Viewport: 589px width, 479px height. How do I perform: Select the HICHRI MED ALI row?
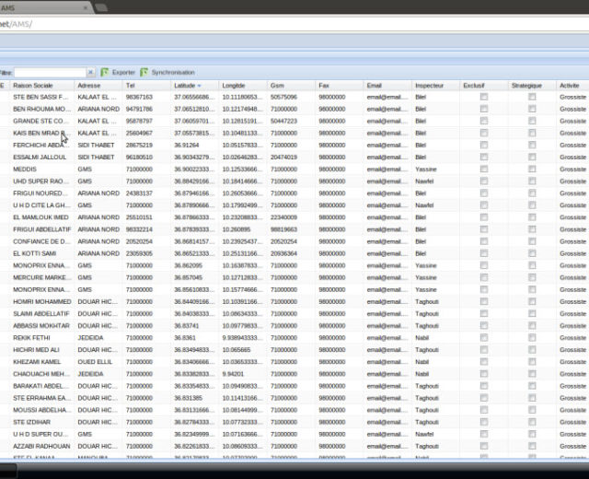click(x=37, y=350)
